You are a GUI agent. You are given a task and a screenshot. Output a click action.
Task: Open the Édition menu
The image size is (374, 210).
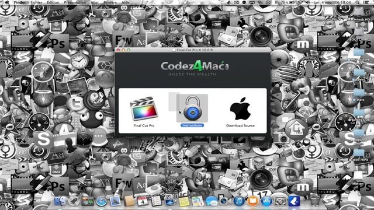(x=53, y=2)
